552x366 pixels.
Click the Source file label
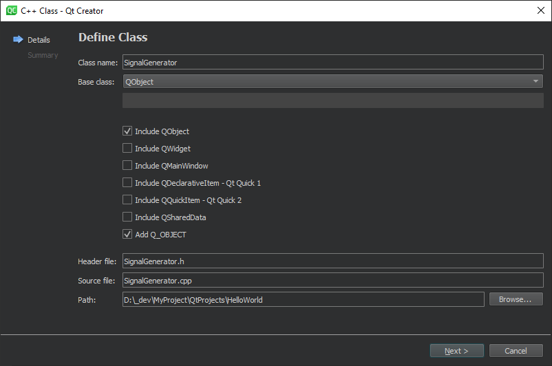[x=96, y=281]
